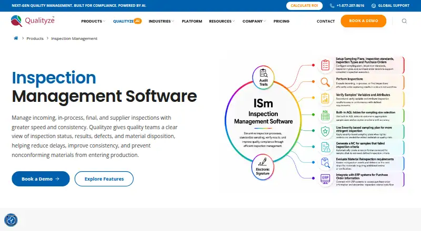This screenshot has width=421, height=231.
Task: Click the Inspection Management breadcrumb text
Action: [74, 38]
